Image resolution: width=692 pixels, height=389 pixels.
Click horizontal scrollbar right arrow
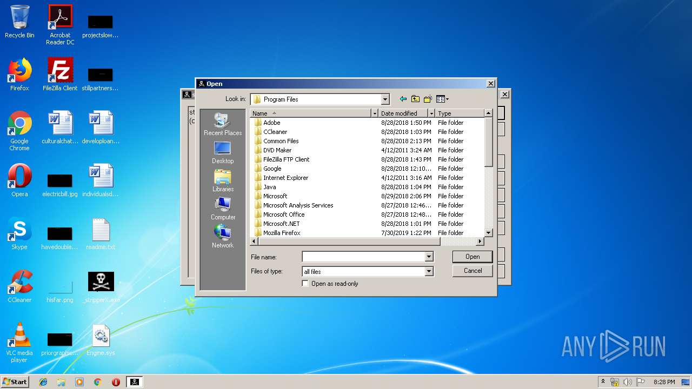click(x=481, y=241)
